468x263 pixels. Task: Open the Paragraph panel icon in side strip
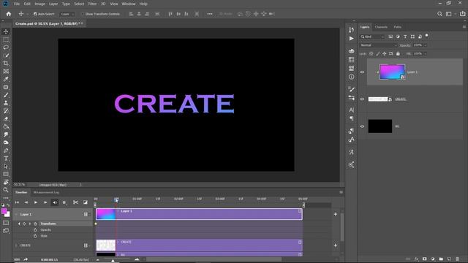click(x=351, y=118)
